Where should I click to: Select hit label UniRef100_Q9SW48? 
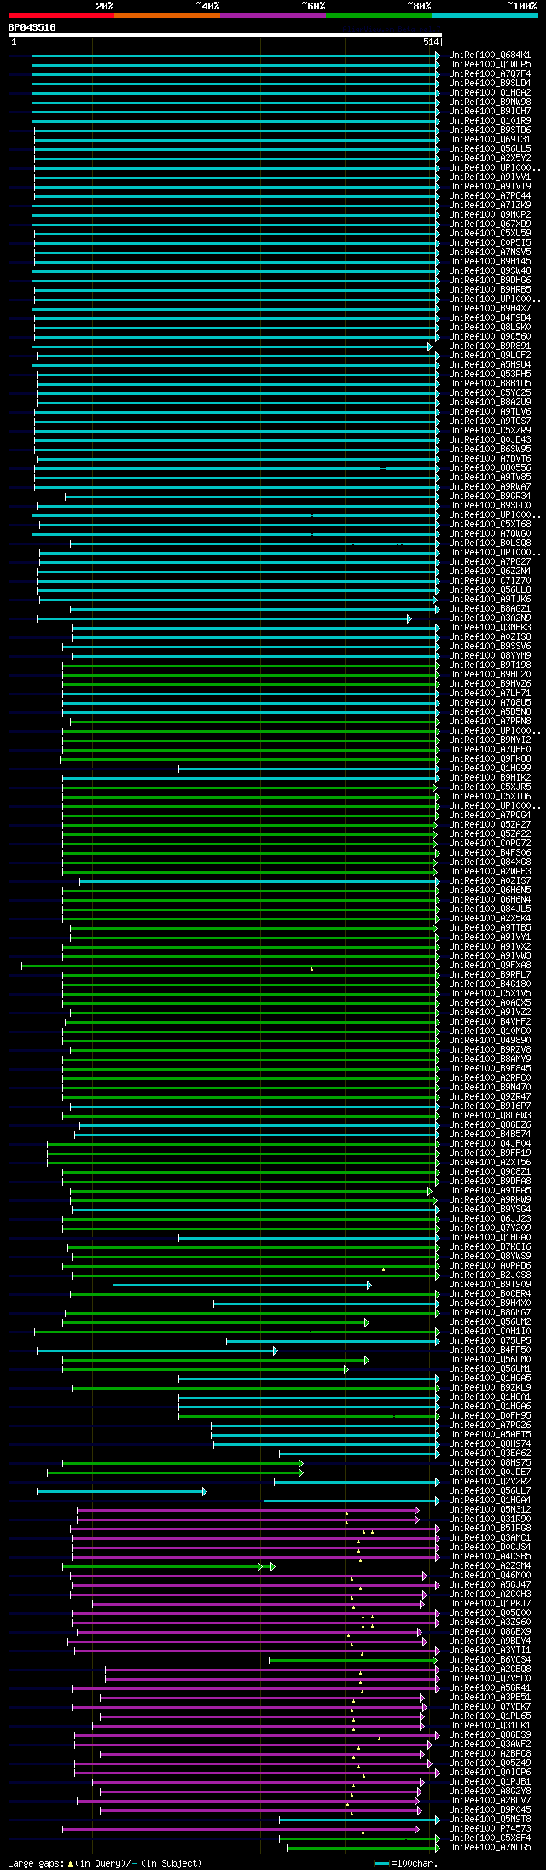pos(490,270)
